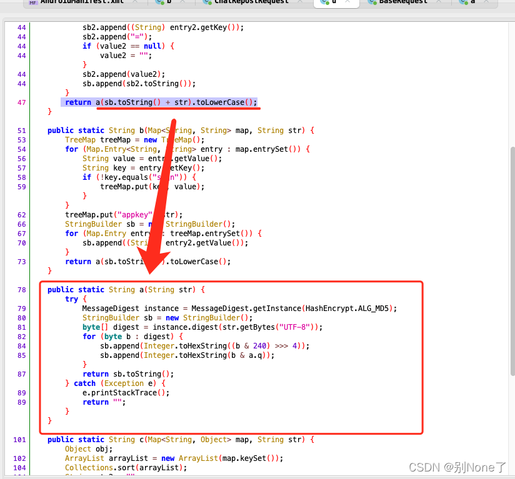Click the line 'sb2.append("=");'
The width and height of the screenshot is (515, 479).
[x=117, y=37]
